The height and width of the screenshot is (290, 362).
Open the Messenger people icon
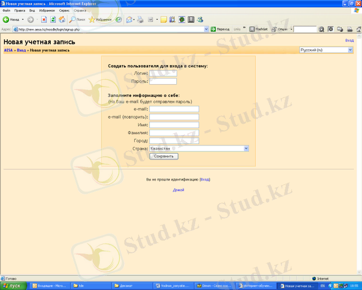pos(200,20)
